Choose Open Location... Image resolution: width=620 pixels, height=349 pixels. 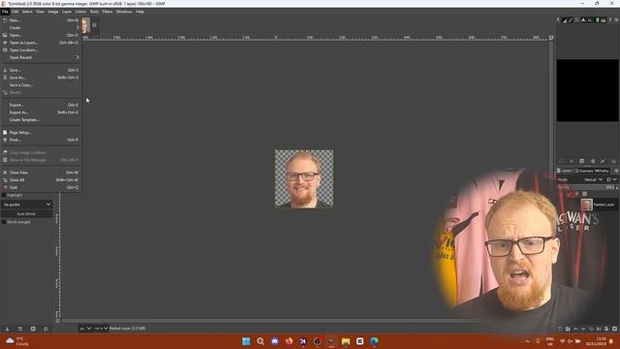coord(41,50)
